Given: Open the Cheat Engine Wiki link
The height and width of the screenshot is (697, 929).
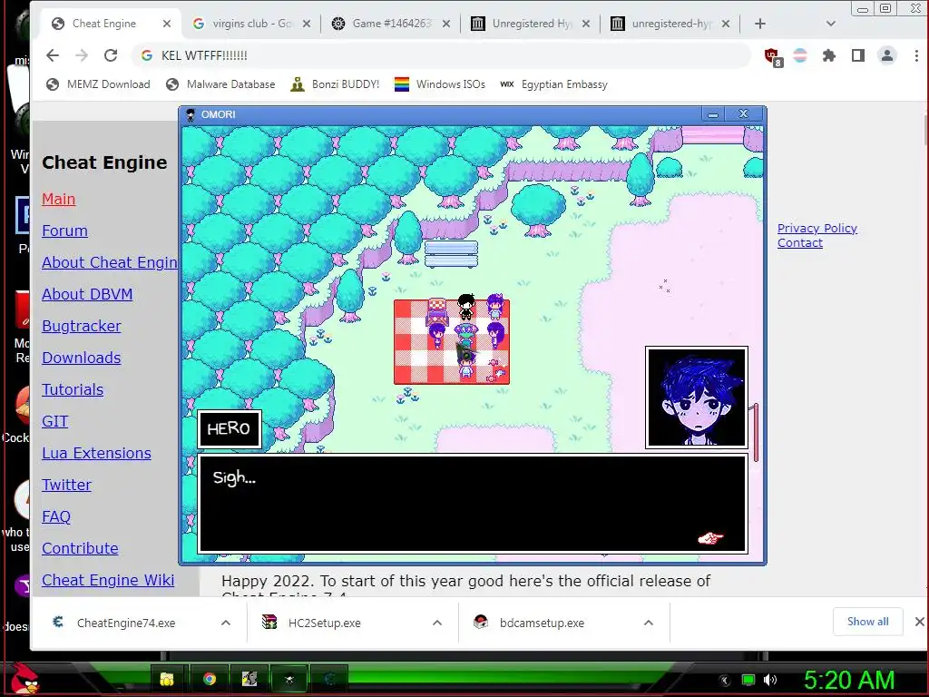Looking at the screenshot, I should click(x=108, y=580).
